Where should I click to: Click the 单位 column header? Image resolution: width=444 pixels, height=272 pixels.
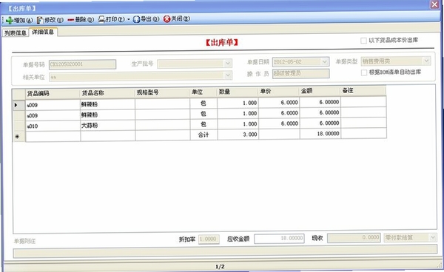click(203, 92)
